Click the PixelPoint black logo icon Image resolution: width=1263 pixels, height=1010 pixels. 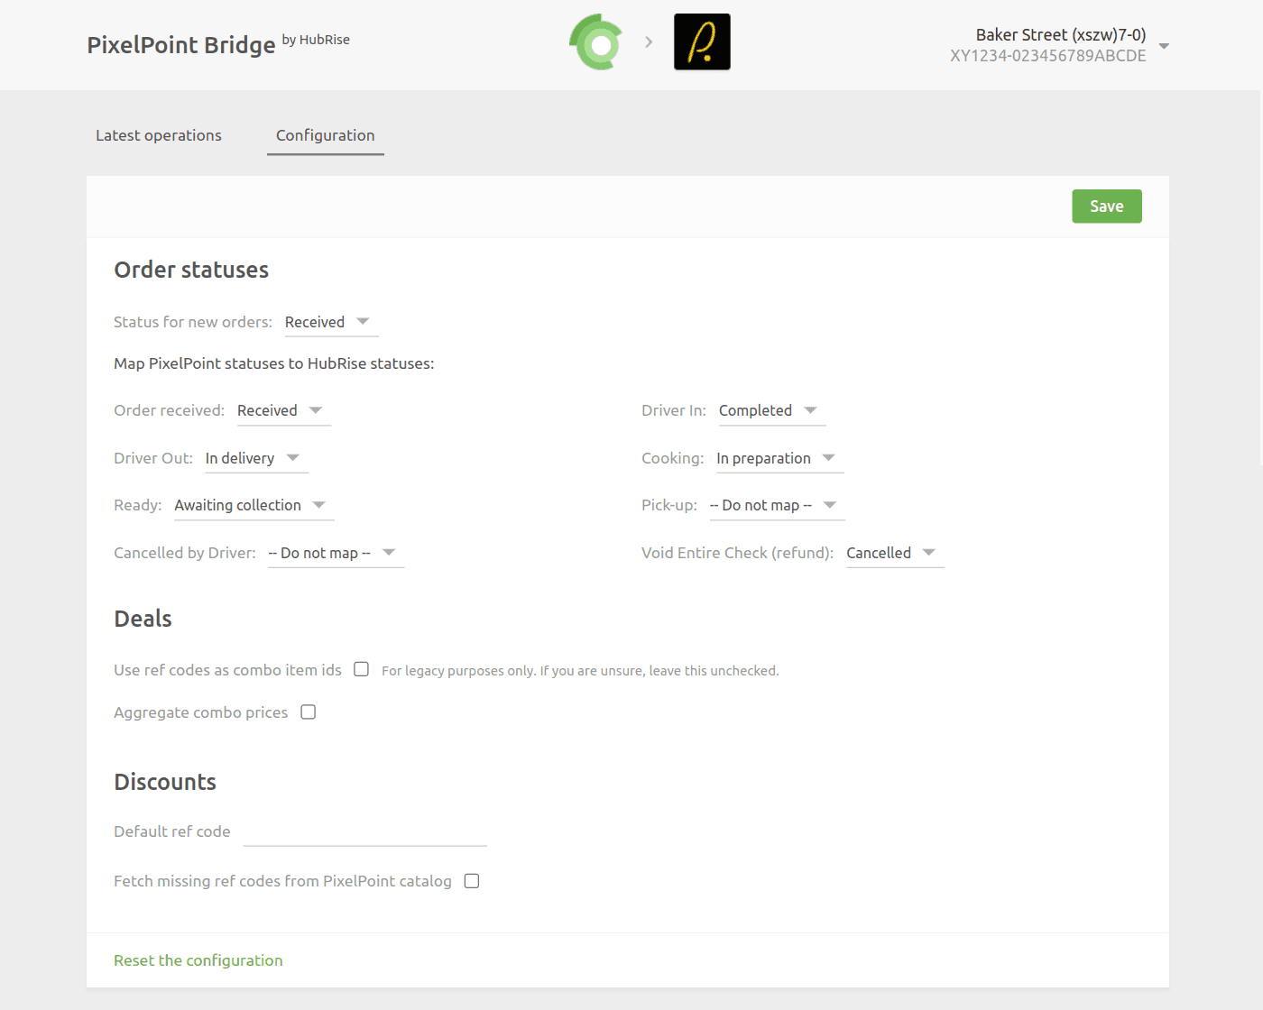pyautogui.click(x=702, y=41)
